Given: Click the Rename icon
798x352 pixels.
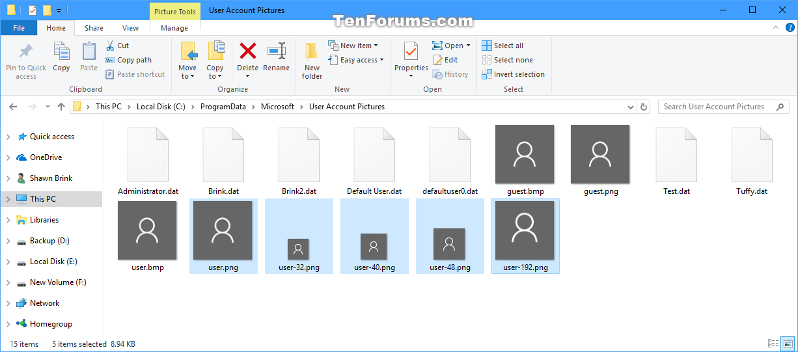Looking at the screenshot, I should (x=277, y=51).
